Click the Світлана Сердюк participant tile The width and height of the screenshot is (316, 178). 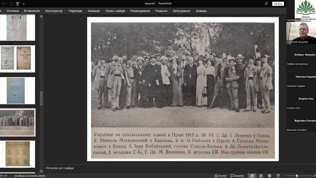[x=301, y=77]
